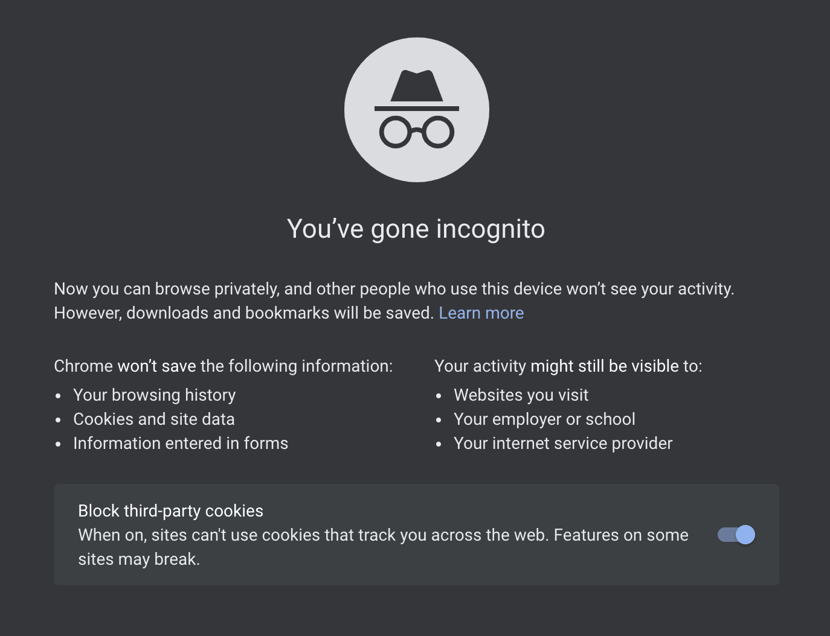
Task: Disable the 'Block third-party cookies' toggle
Action: (735, 535)
